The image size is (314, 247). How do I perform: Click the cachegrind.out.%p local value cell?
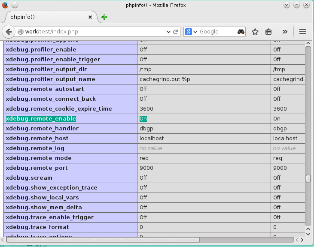[x=165, y=79]
